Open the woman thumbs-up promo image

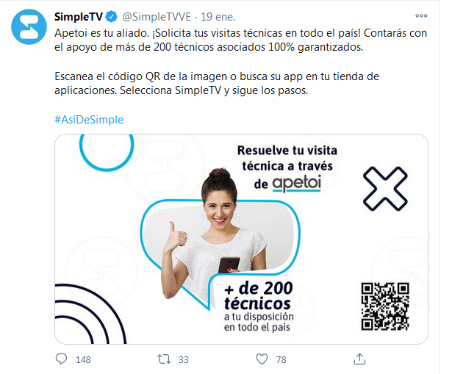point(241,239)
